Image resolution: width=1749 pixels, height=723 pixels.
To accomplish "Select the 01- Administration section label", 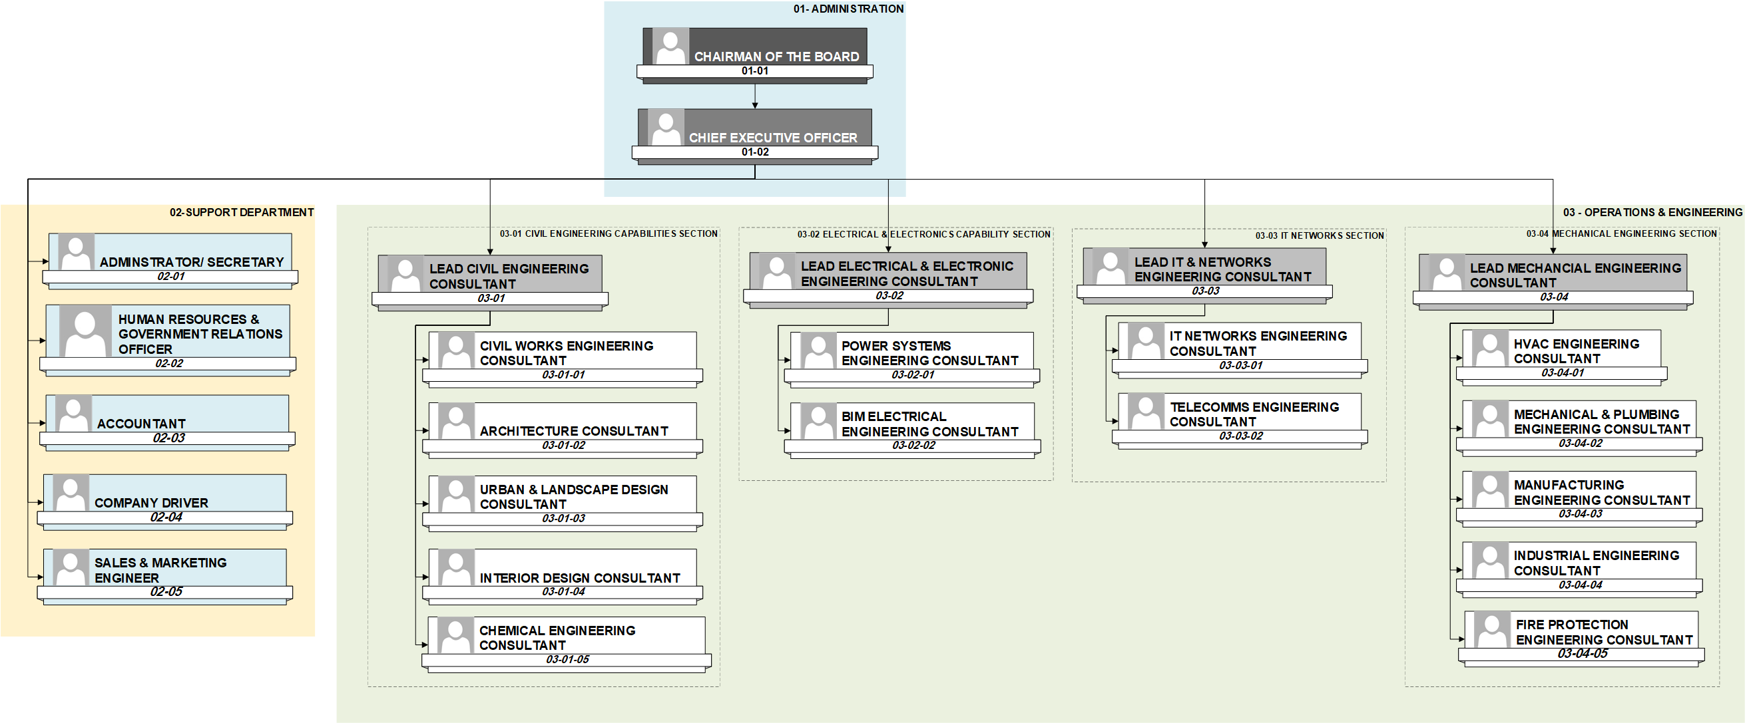I will click(x=848, y=9).
